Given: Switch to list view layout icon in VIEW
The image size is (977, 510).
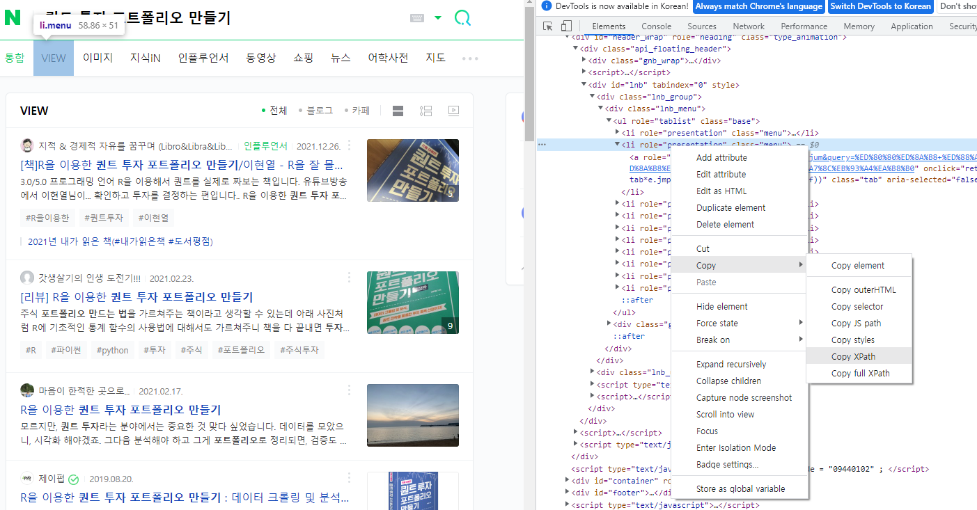Looking at the screenshot, I should pyautogui.click(x=398, y=111).
